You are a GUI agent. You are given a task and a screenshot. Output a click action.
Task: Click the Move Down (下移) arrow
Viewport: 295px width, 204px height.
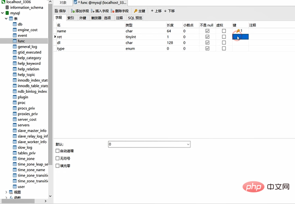[x=165, y=11]
